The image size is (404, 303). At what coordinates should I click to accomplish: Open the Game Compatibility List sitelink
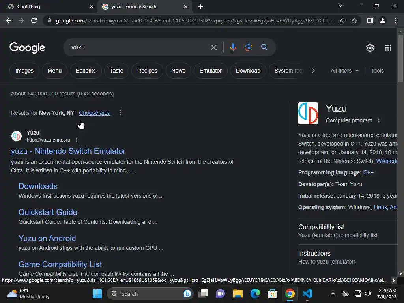(x=60, y=264)
